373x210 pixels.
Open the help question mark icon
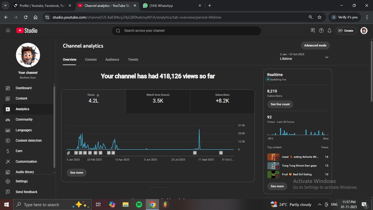coord(321,31)
